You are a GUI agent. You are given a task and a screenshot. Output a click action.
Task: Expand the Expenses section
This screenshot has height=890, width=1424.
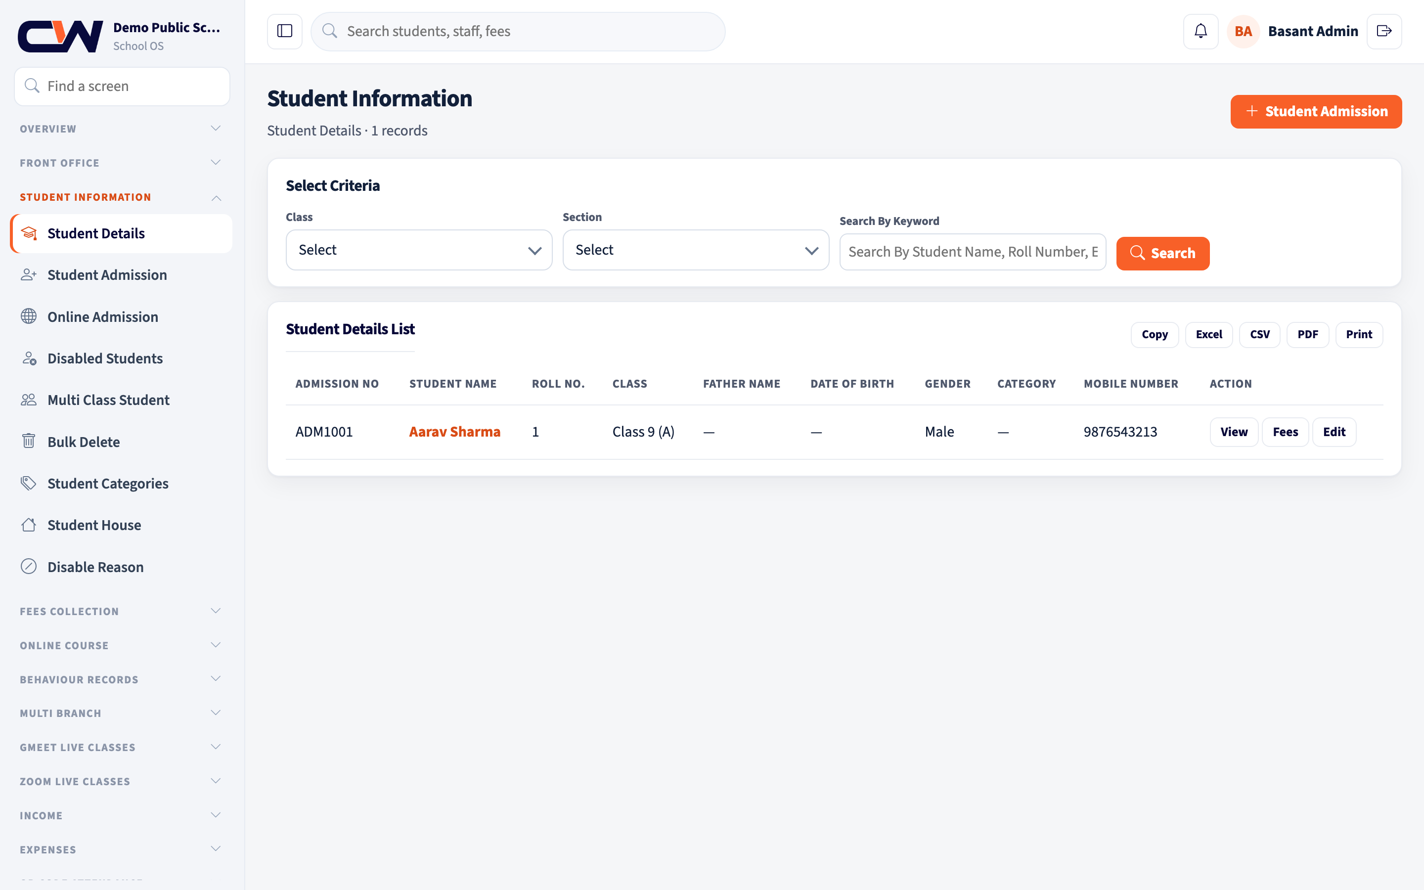click(122, 850)
